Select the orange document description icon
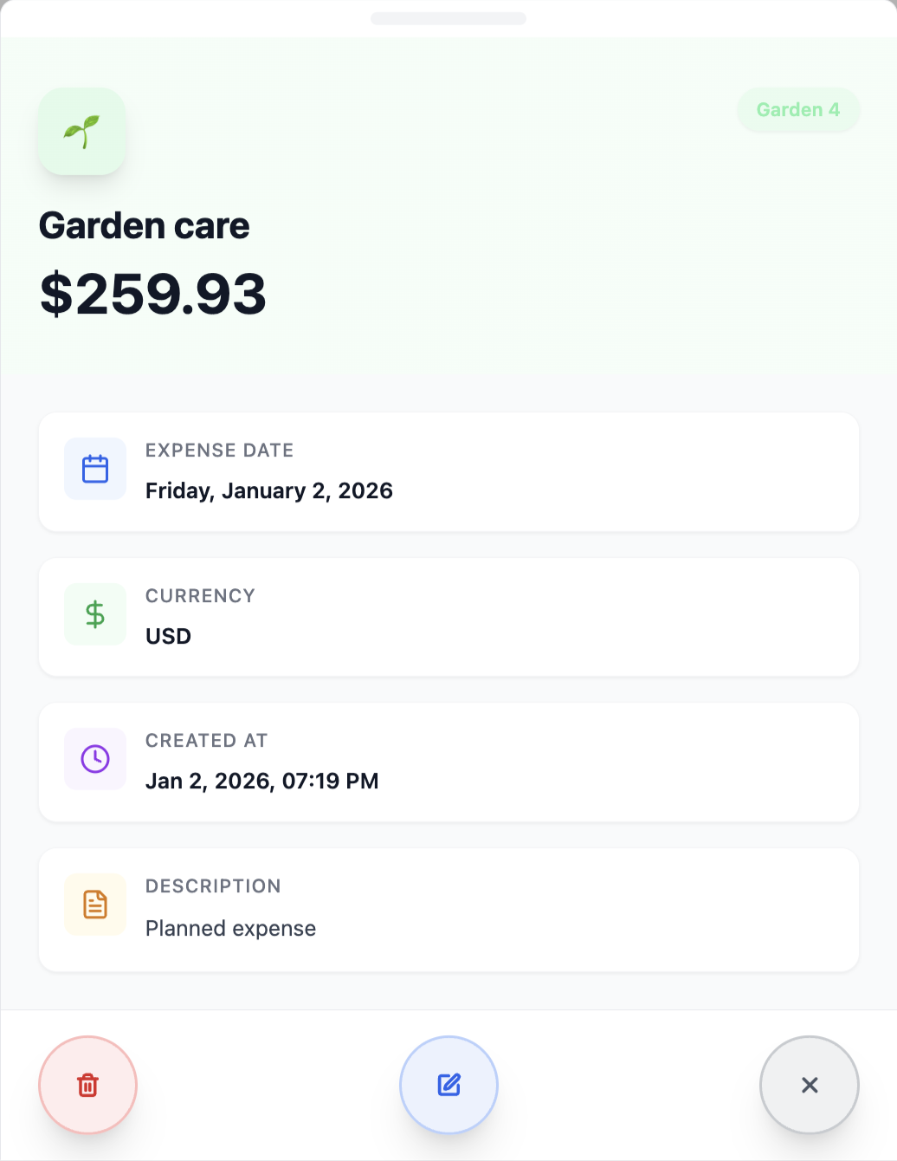 click(x=94, y=905)
